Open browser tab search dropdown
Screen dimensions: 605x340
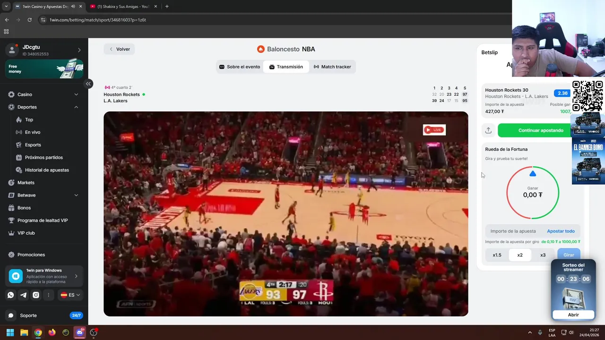coord(6,7)
